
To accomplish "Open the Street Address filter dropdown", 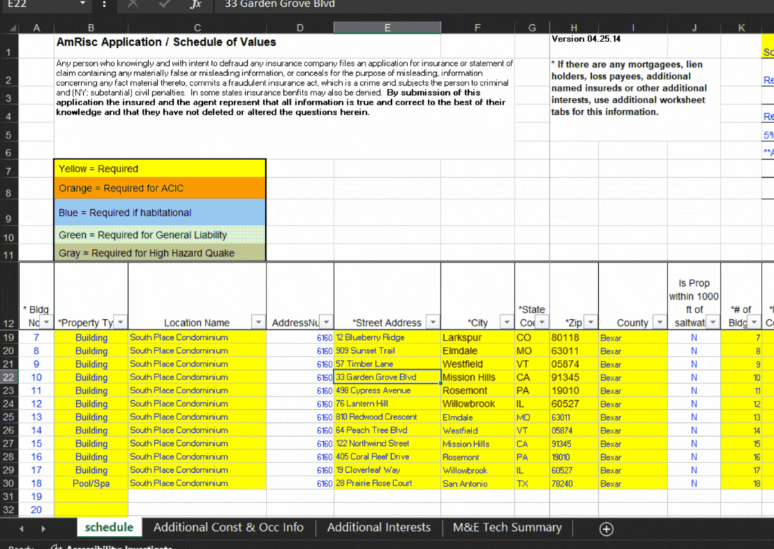I will tap(433, 323).
